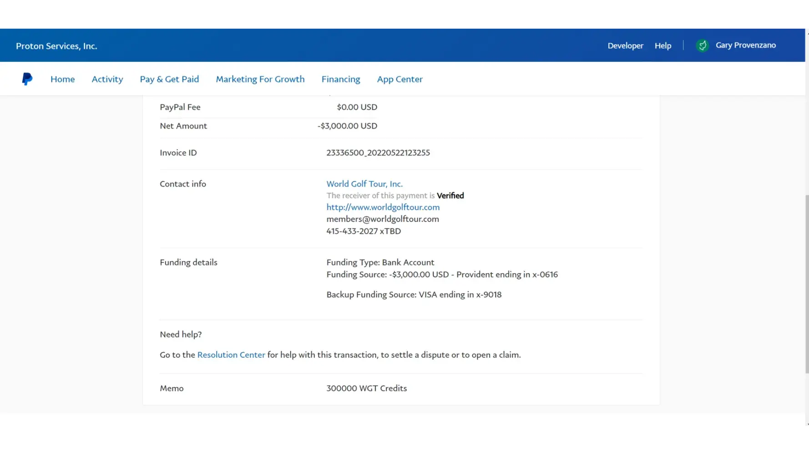Select the memo text 300000 WGT Credits
809x455 pixels.
pos(367,388)
